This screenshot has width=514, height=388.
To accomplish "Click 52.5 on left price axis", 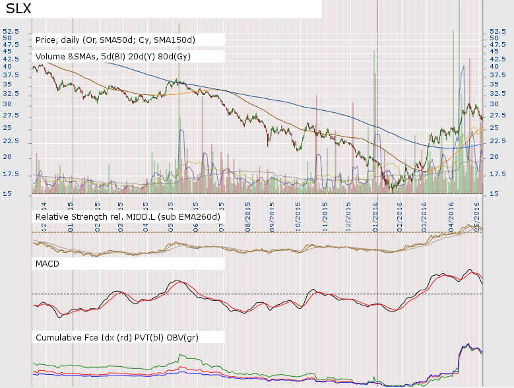I will point(11,31).
